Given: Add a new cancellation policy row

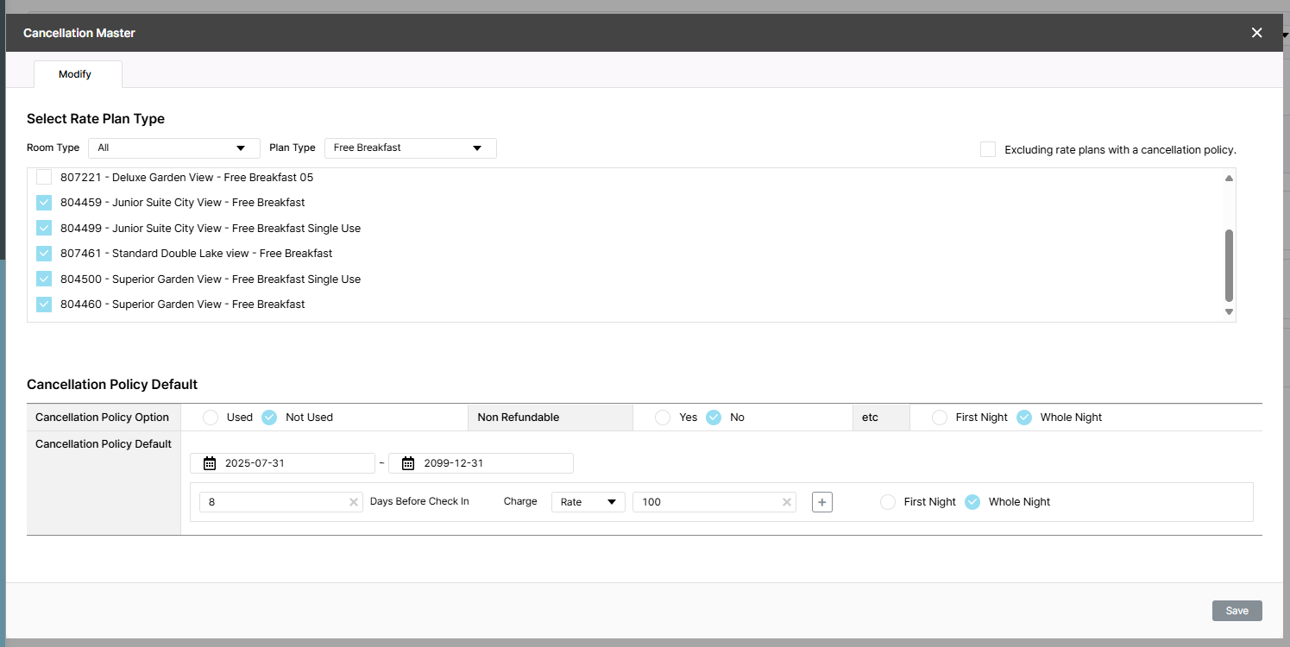Looking at the screenshot, I should (821, 502).
